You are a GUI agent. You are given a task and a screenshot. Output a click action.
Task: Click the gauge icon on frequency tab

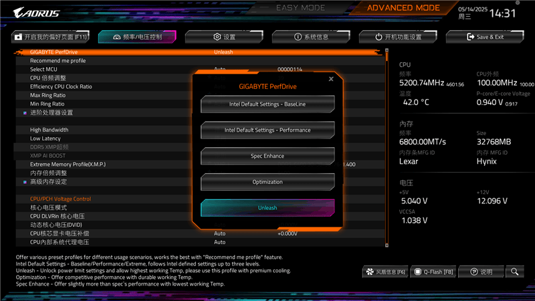tap(116, 37)
